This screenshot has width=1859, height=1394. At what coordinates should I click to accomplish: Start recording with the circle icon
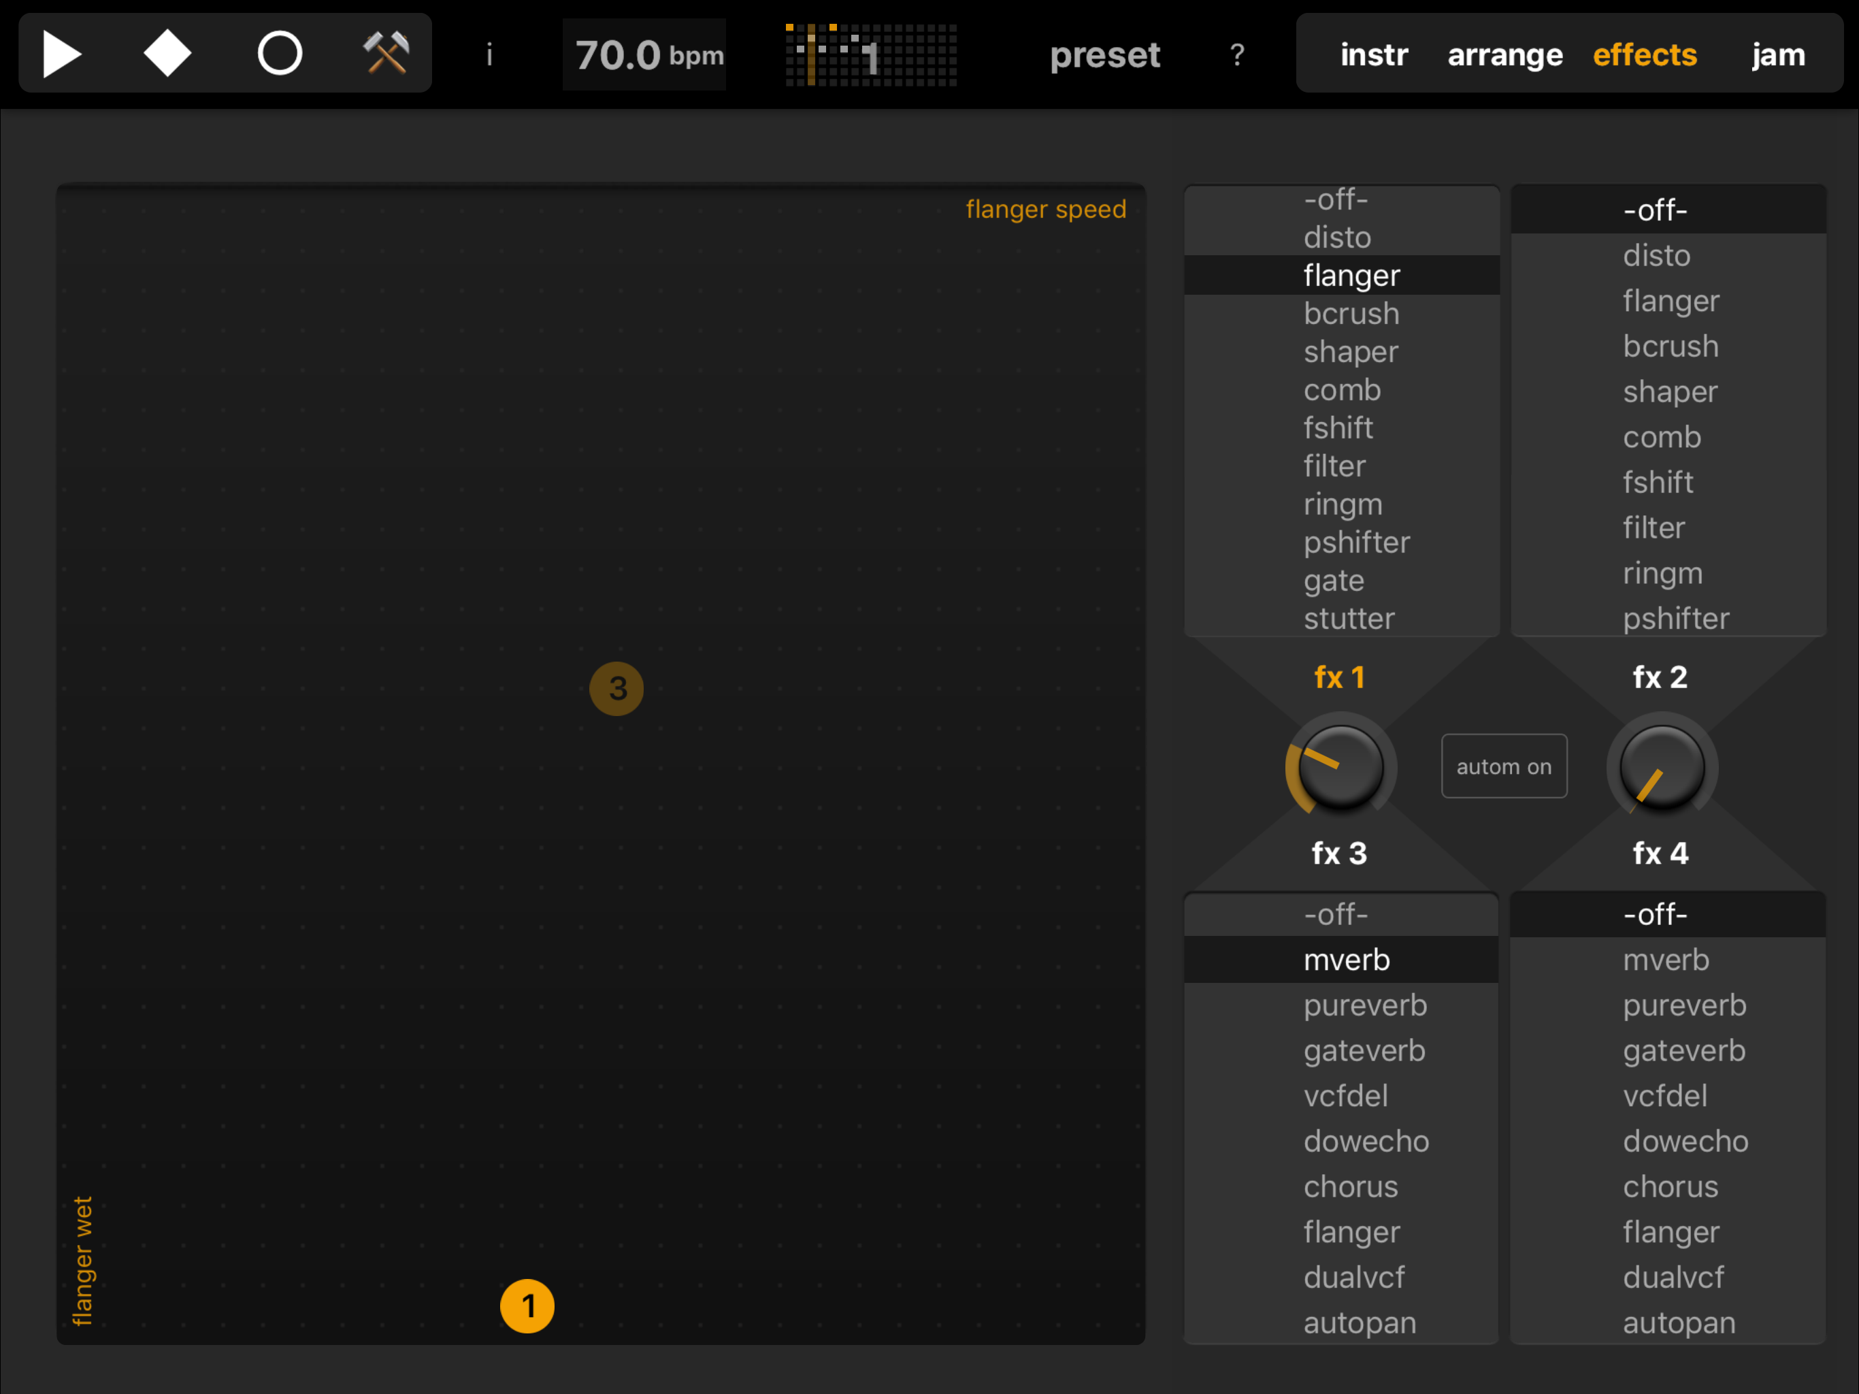click(x=279, y=54)
